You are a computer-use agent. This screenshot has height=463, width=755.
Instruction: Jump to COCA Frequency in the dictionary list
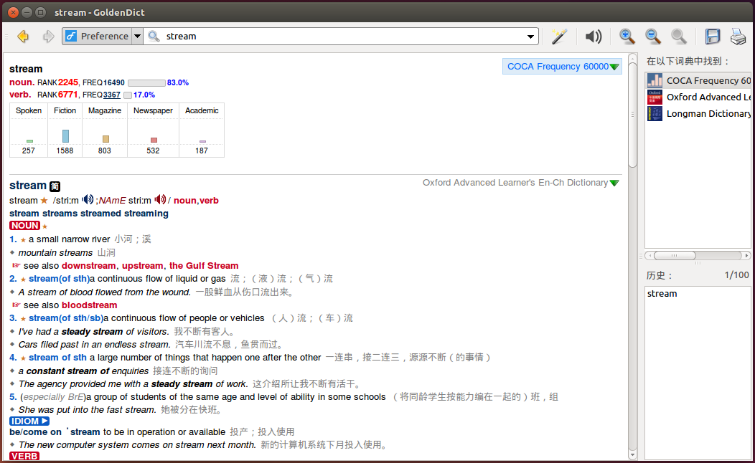(x=698, y=81)
